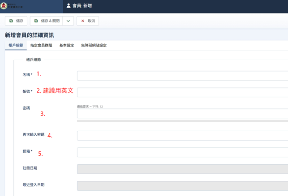Click the member user icon in title bar
Viewport: 288px width, 196px height.
coord(69,6)
